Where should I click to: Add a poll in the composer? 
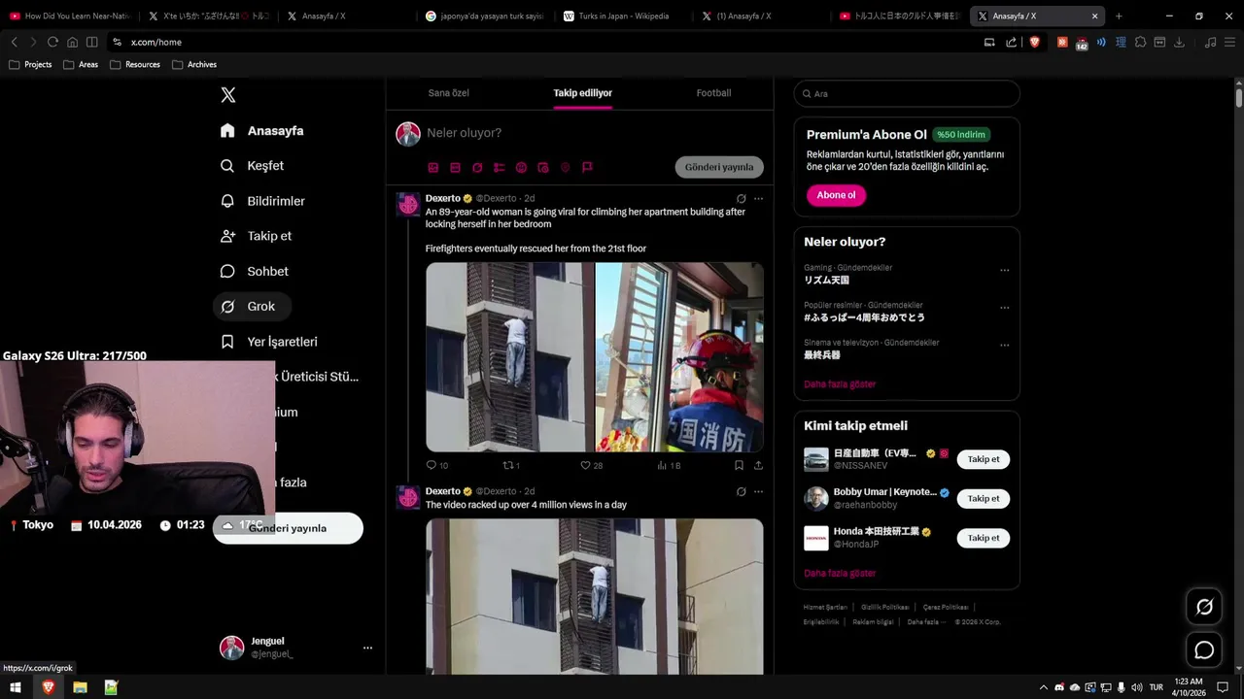click(x=499, y=168)
